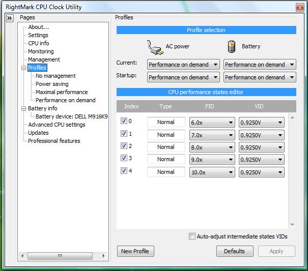Viewport: 308px width, 271px height.
Task: Click the AC power plug icon
Action: [155, 47]
